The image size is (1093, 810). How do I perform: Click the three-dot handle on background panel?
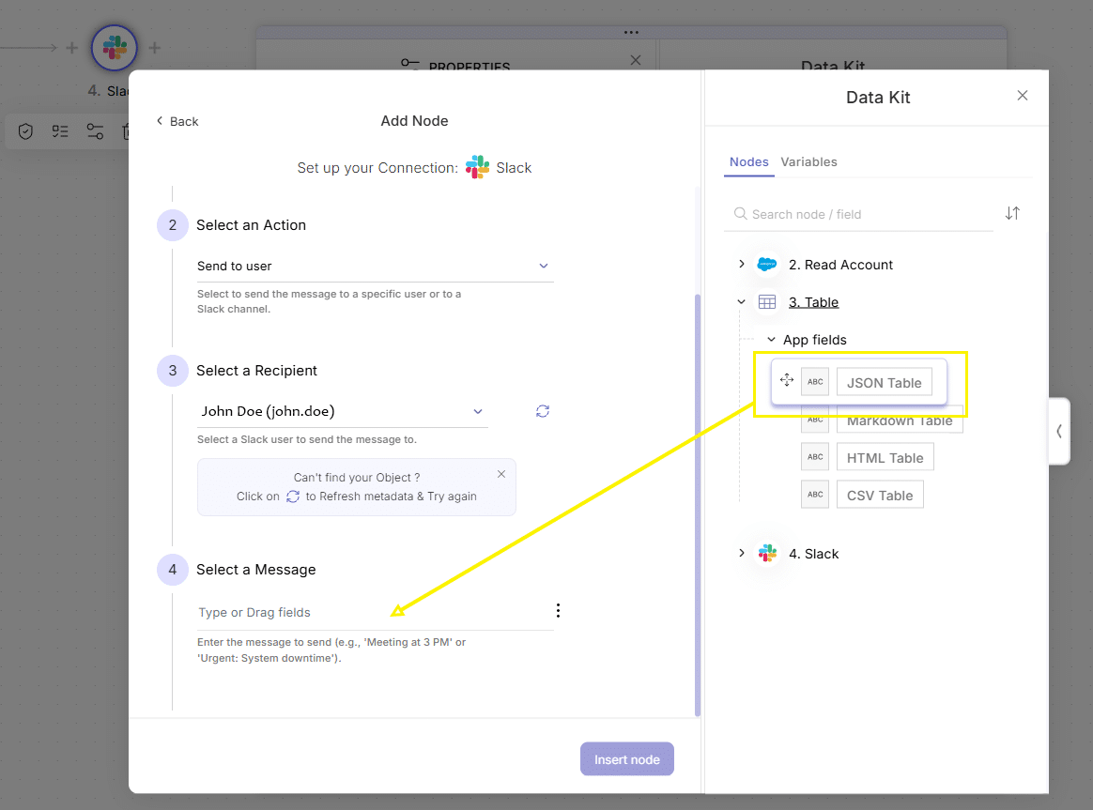[x=631, y=32]
